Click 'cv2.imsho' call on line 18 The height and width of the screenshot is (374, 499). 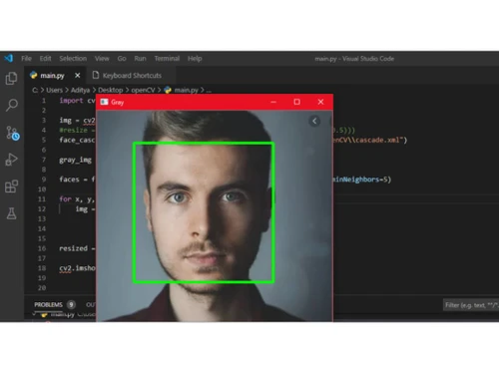coord(77,268)
